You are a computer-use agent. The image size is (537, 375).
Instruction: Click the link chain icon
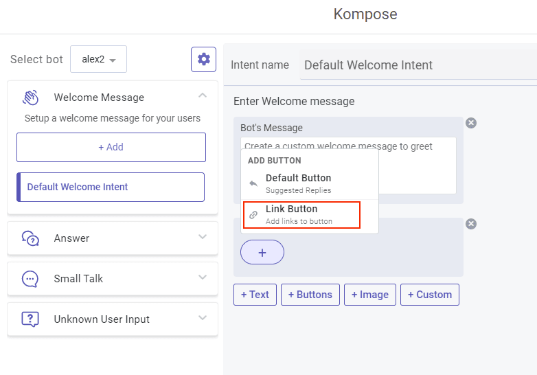253,215
